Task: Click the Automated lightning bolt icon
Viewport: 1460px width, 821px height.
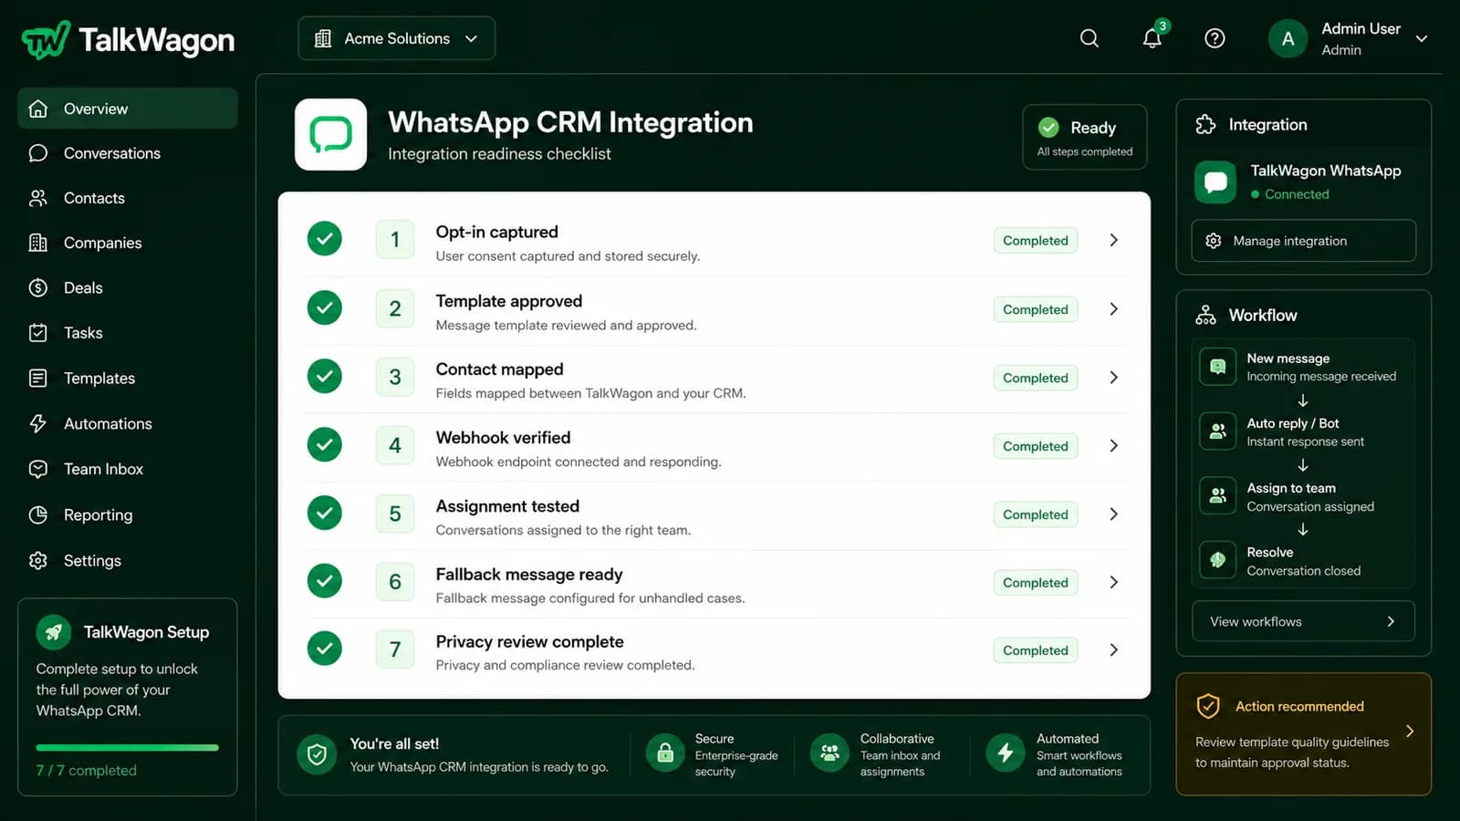Action: click(x=1005, y=753)
